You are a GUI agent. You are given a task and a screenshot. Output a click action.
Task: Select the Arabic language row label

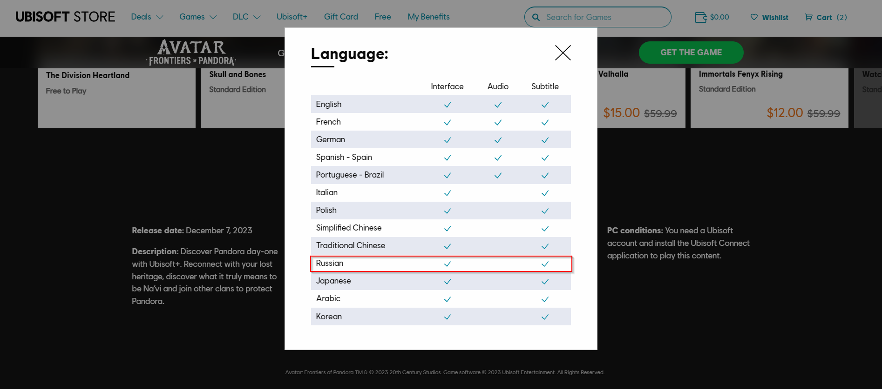coord(328,298)
